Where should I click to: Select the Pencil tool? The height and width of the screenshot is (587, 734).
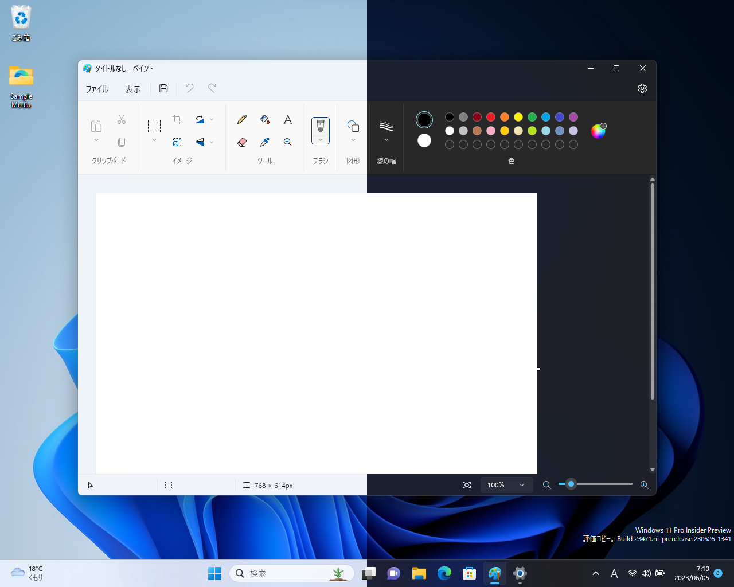click(241, 119)
